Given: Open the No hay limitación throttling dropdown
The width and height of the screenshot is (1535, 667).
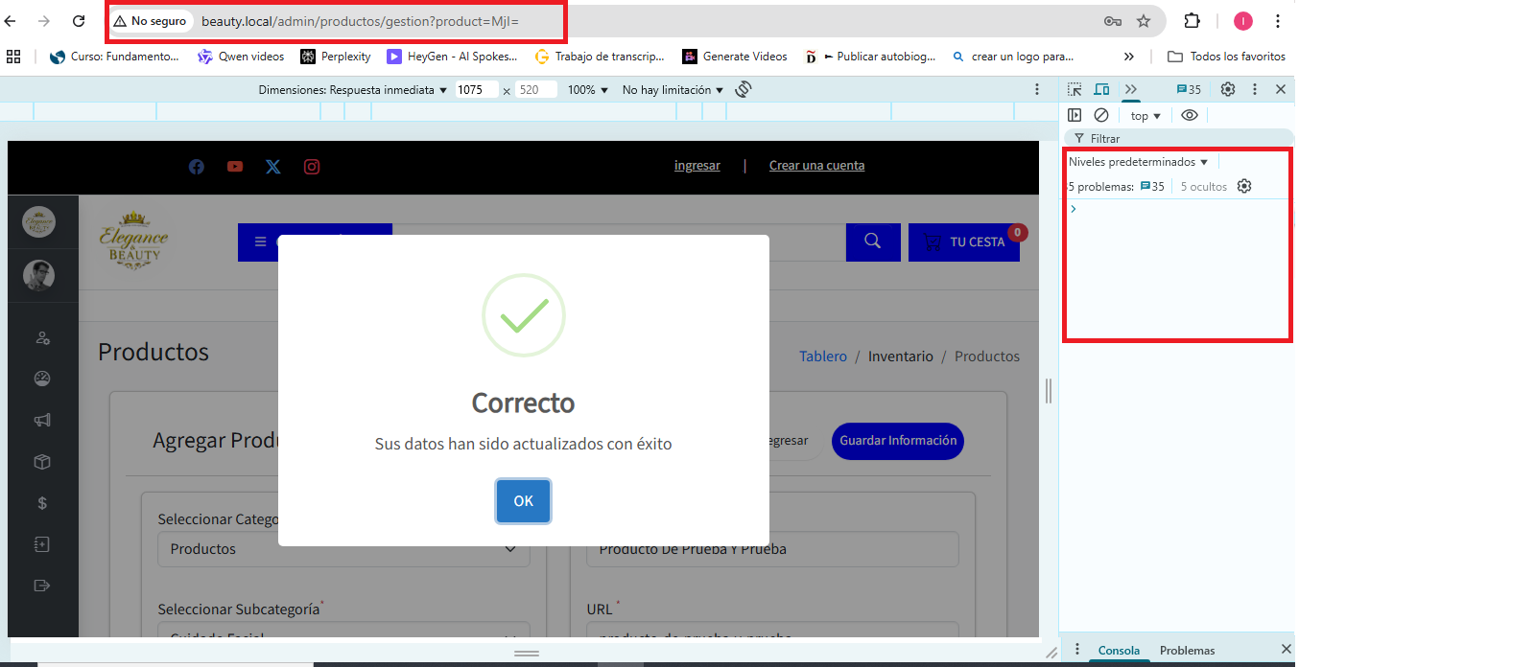Looking at the screenshot, I should click(x=673, y=90).
